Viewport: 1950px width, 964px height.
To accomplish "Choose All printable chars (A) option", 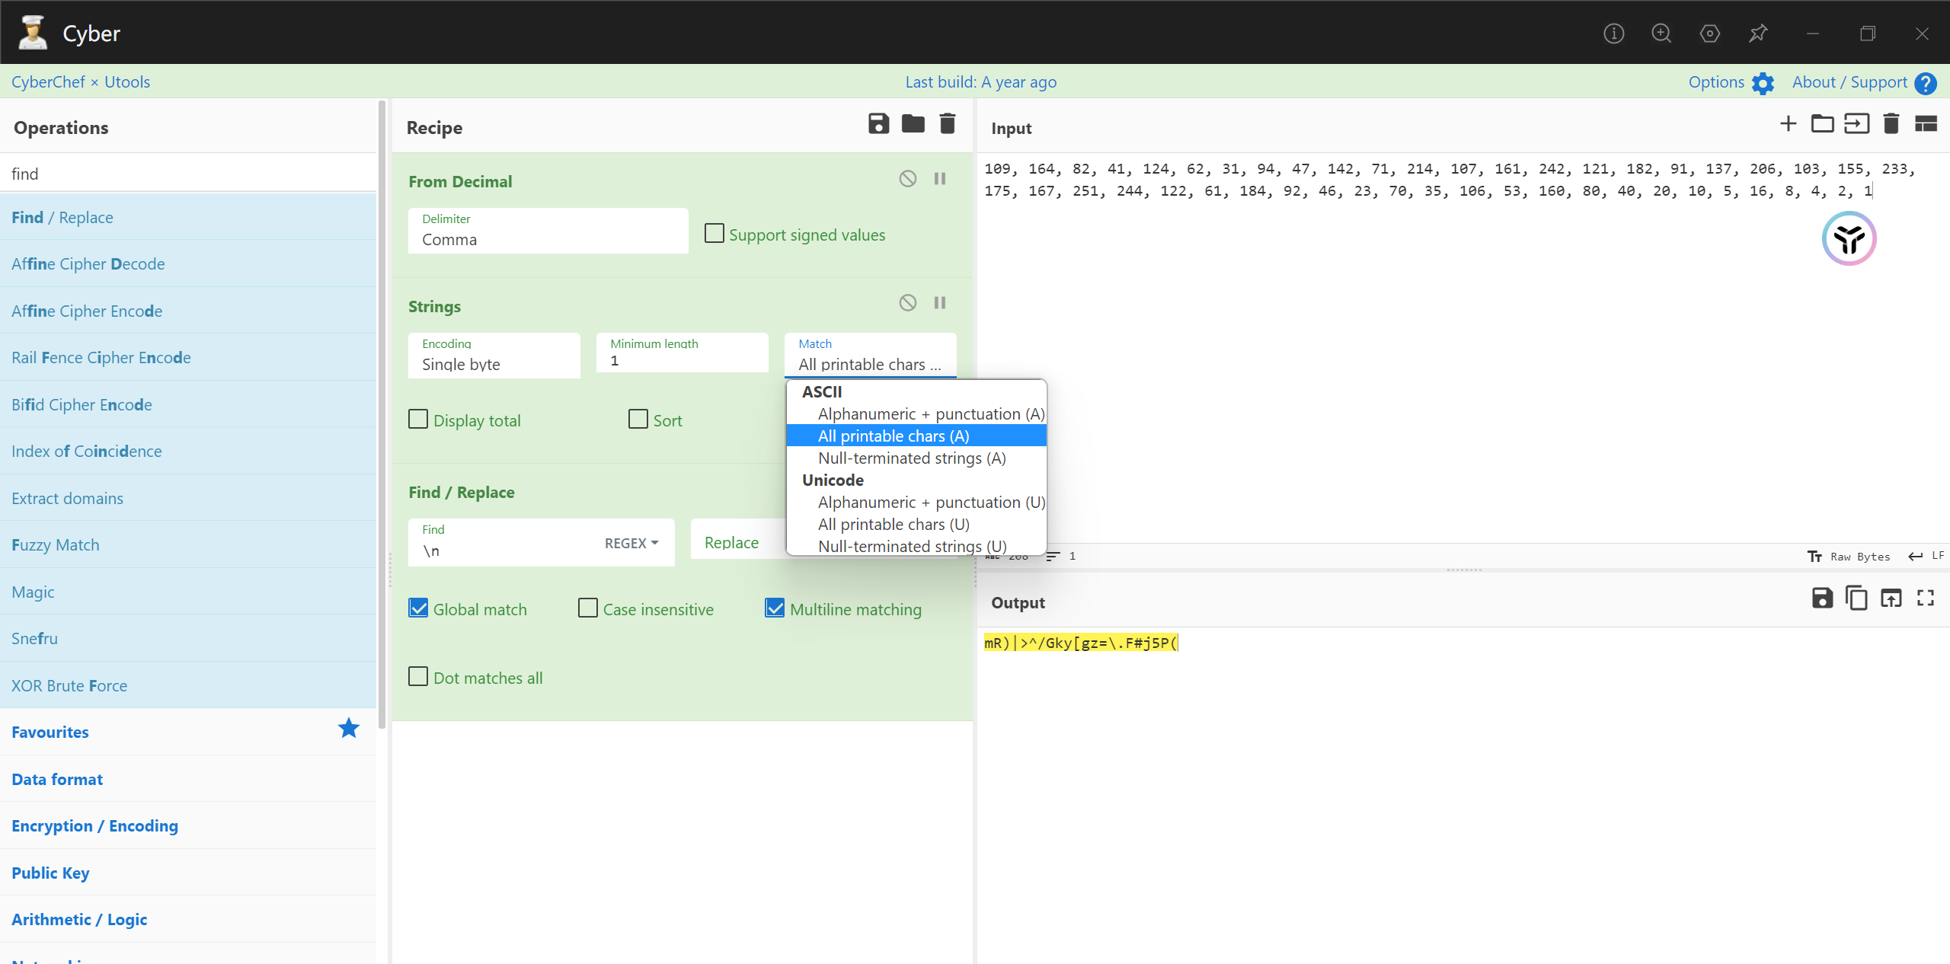I will 916,436.
